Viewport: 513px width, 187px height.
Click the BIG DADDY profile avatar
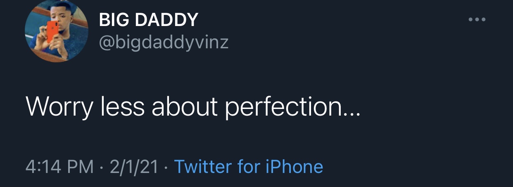click(57, 32)
